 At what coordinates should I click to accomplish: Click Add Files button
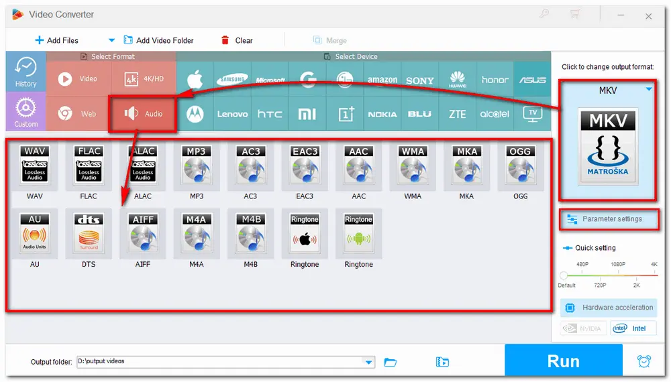click(56, 40)
